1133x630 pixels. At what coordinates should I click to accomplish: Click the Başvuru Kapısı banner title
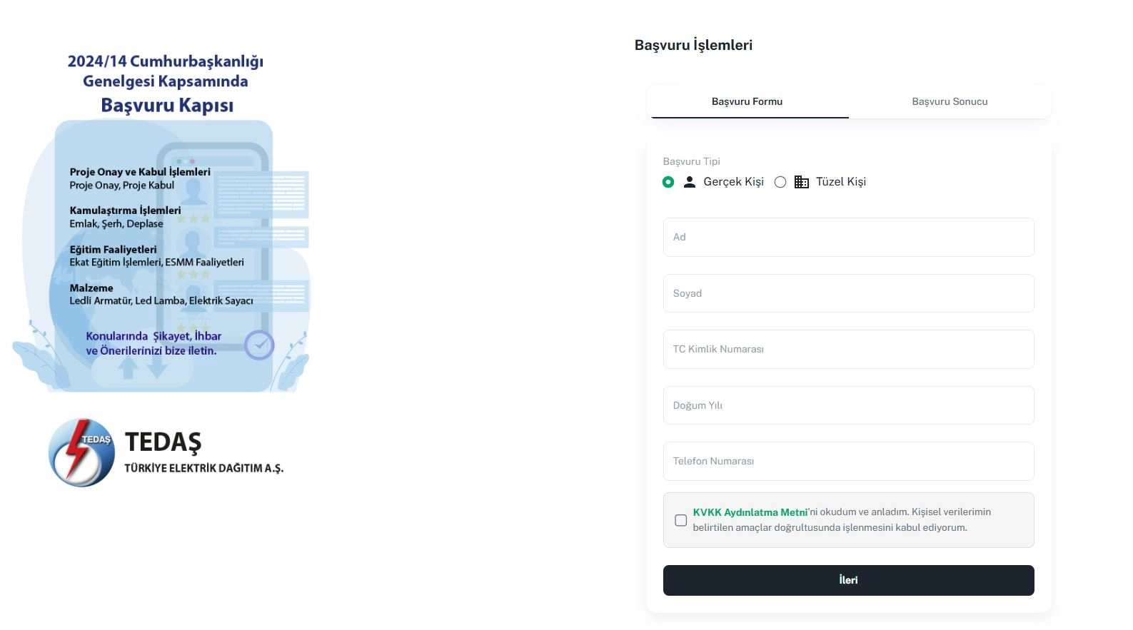167,106
